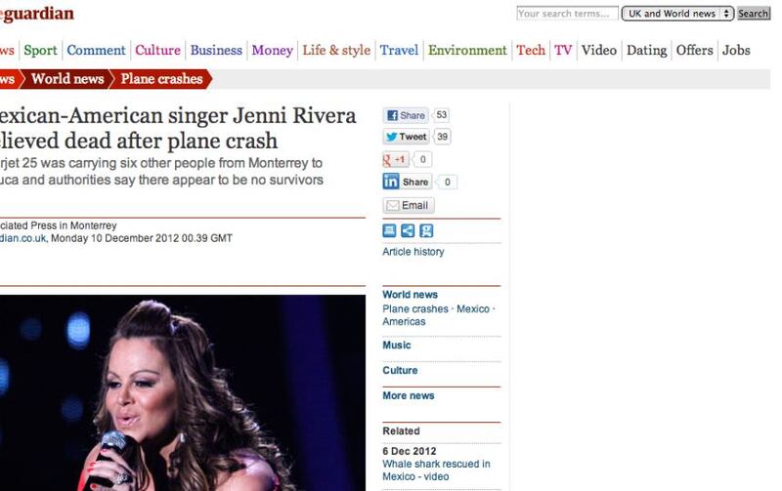Visit the Tech section in navigation
The image size is (782, 491).
pos(531,51)
